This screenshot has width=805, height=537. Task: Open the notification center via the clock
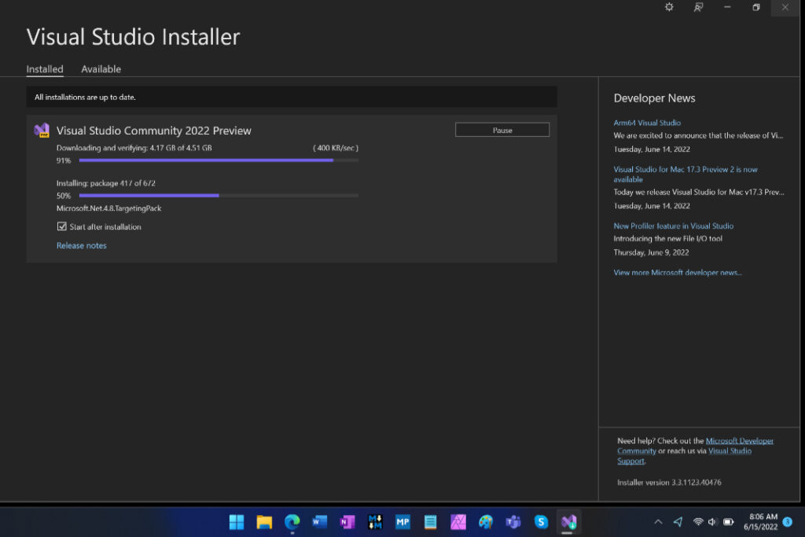[x=763, y=521]
